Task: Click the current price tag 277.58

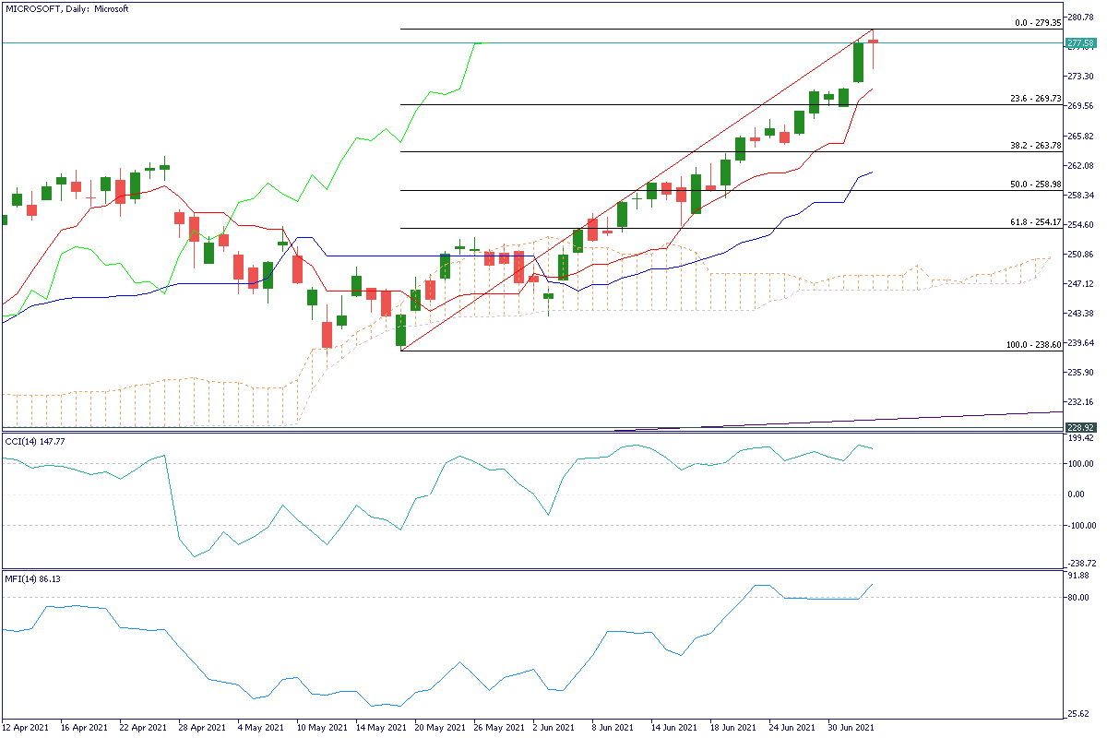Action: tap(1079, 42)
